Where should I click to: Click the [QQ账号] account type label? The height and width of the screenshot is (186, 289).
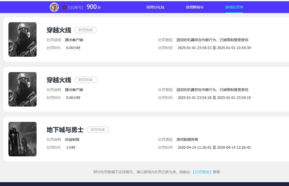[75, 7]
